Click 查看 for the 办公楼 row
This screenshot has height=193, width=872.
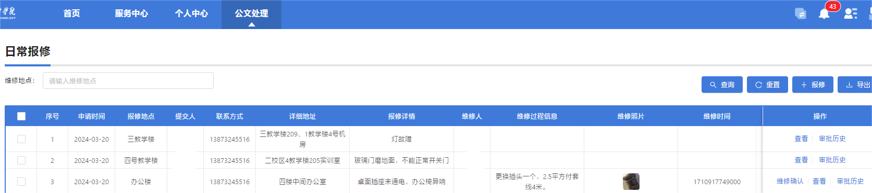pos(819,182)
